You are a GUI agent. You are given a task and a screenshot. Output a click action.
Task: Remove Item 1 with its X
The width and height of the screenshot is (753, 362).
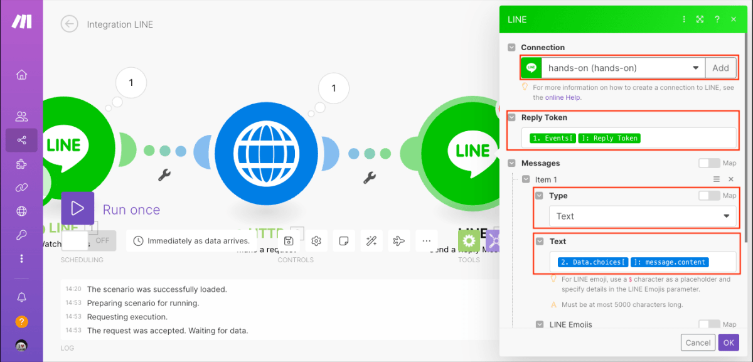730,179
